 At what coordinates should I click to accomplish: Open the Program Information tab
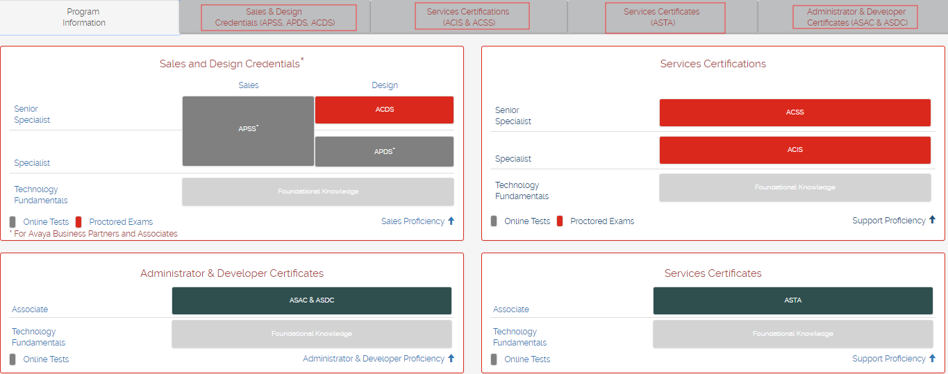coord(90,17)
